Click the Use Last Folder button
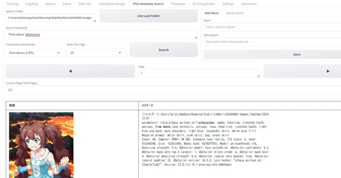This screenshot has width=341, height=178. click(149, 16)
